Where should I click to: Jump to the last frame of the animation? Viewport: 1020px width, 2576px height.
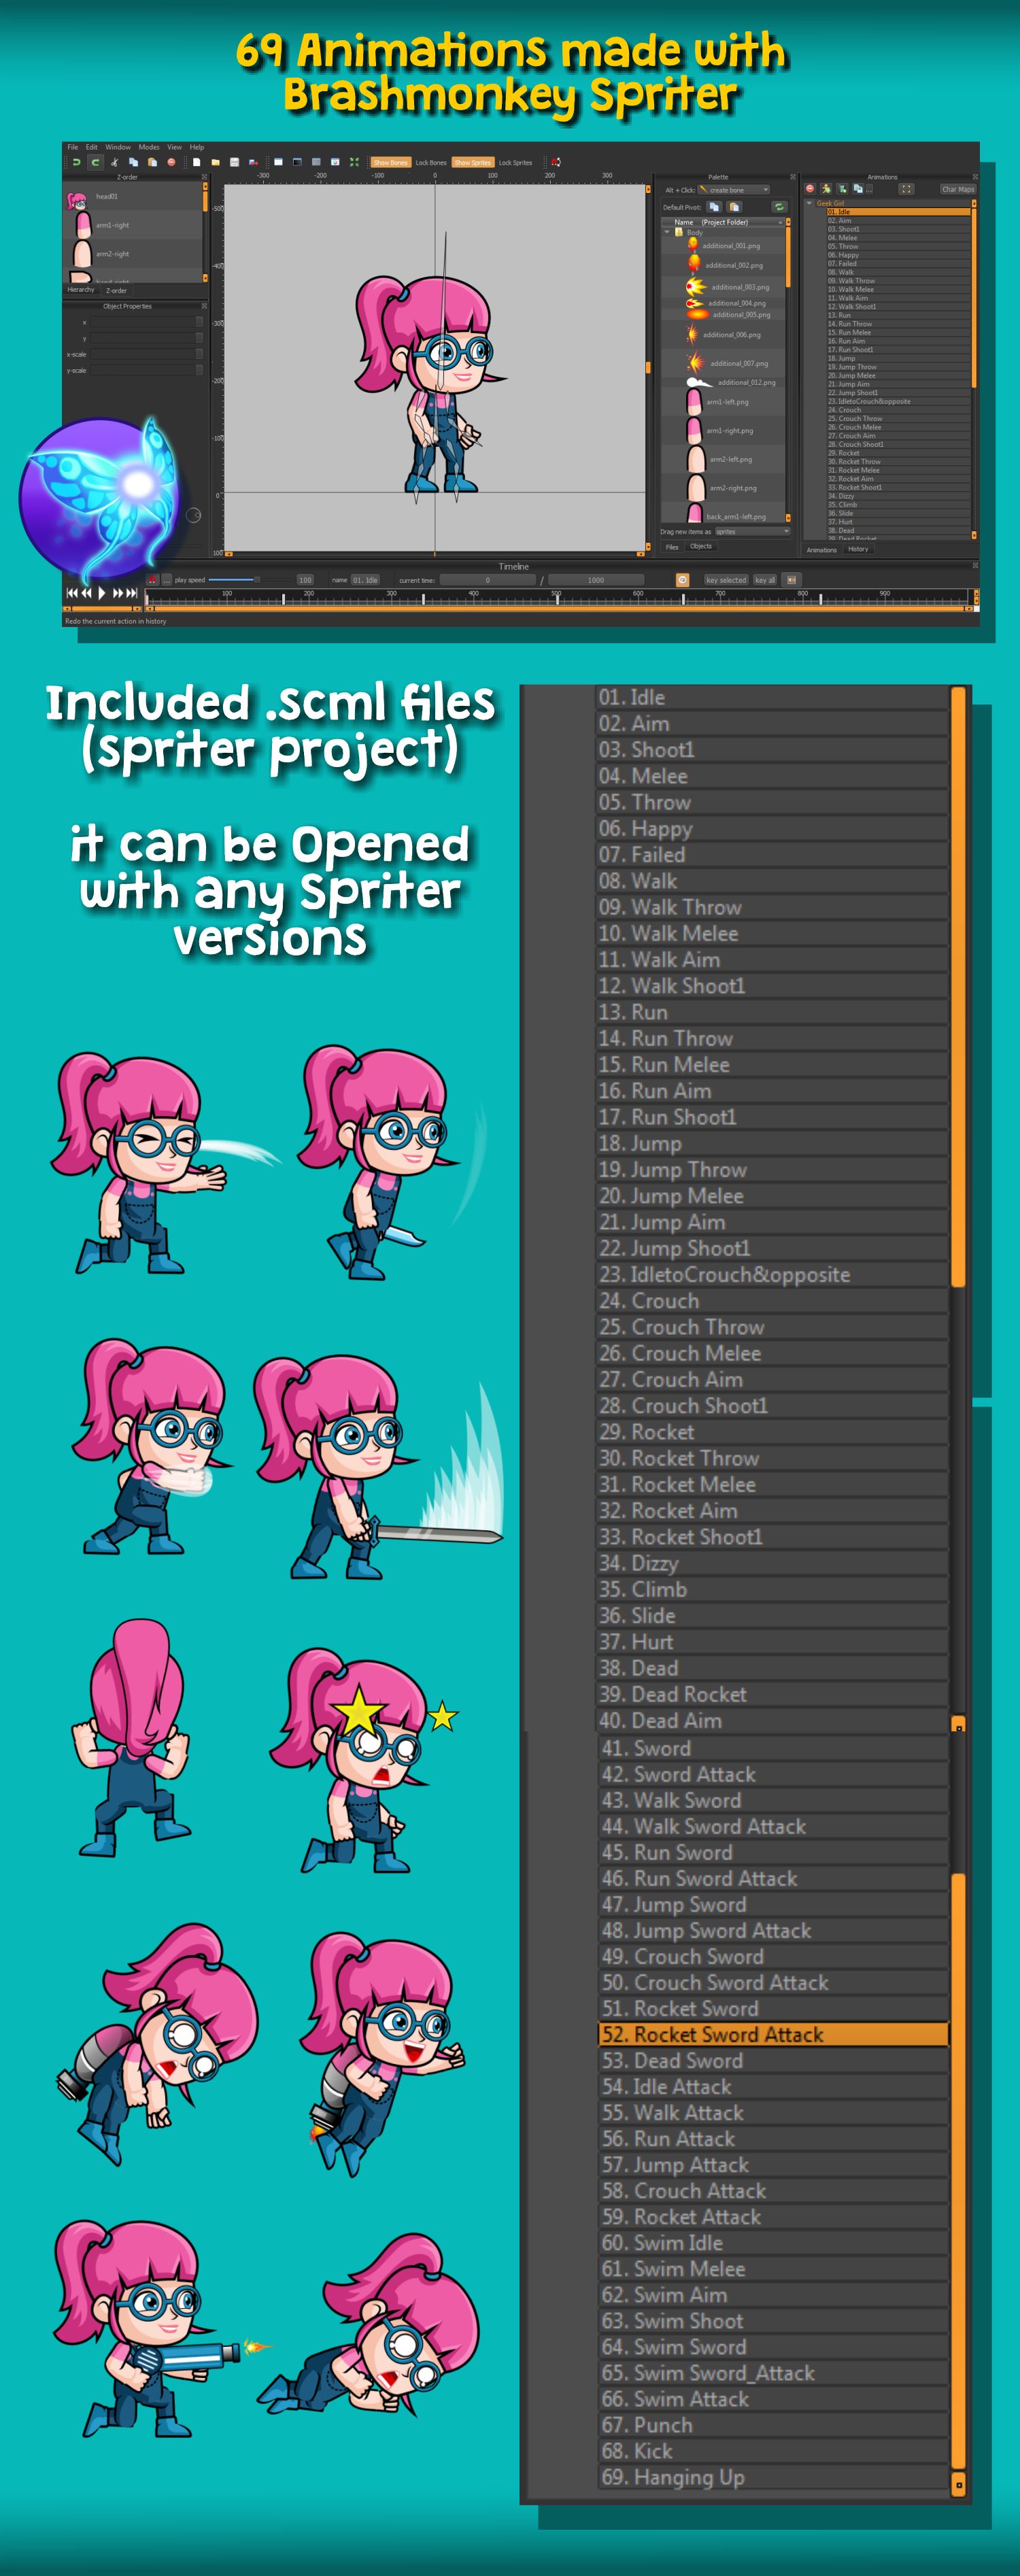coord(132,593)
